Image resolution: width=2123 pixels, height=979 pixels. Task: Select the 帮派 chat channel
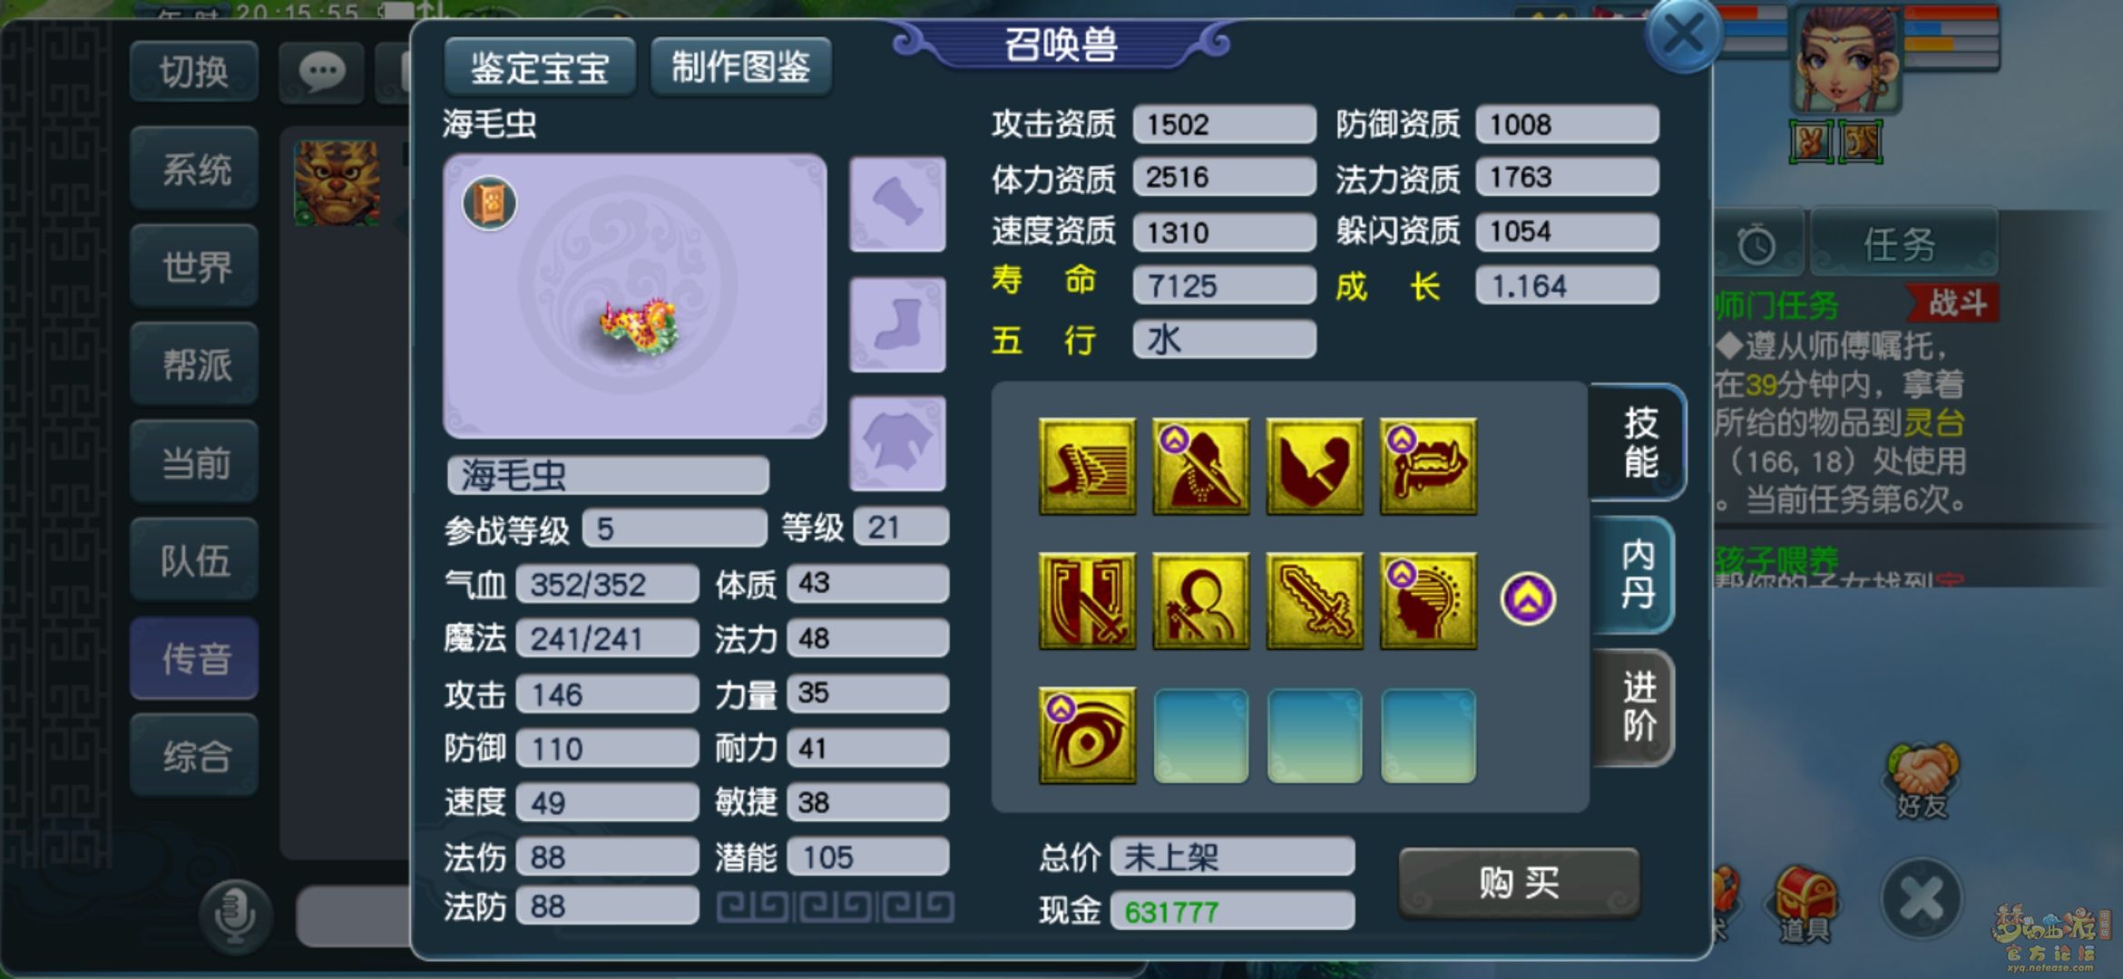tap(195, 364)
